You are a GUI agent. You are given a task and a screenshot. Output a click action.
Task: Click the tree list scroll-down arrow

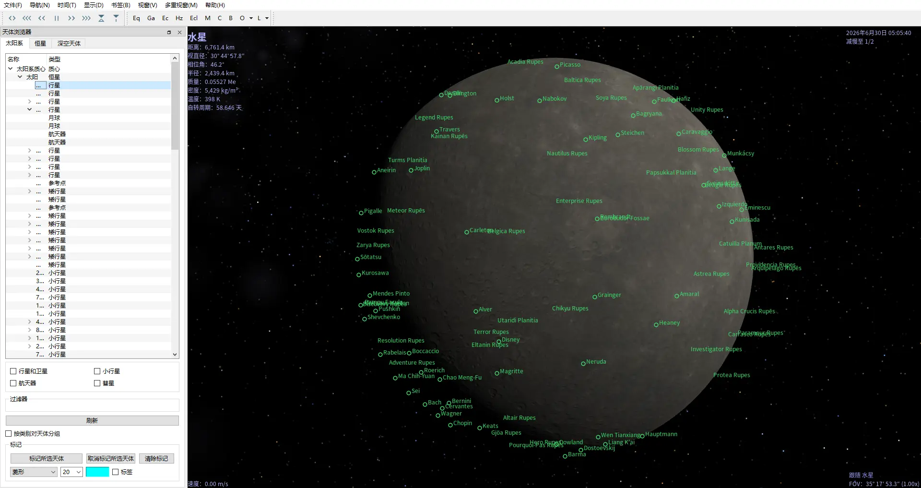[x=175, y=355]
